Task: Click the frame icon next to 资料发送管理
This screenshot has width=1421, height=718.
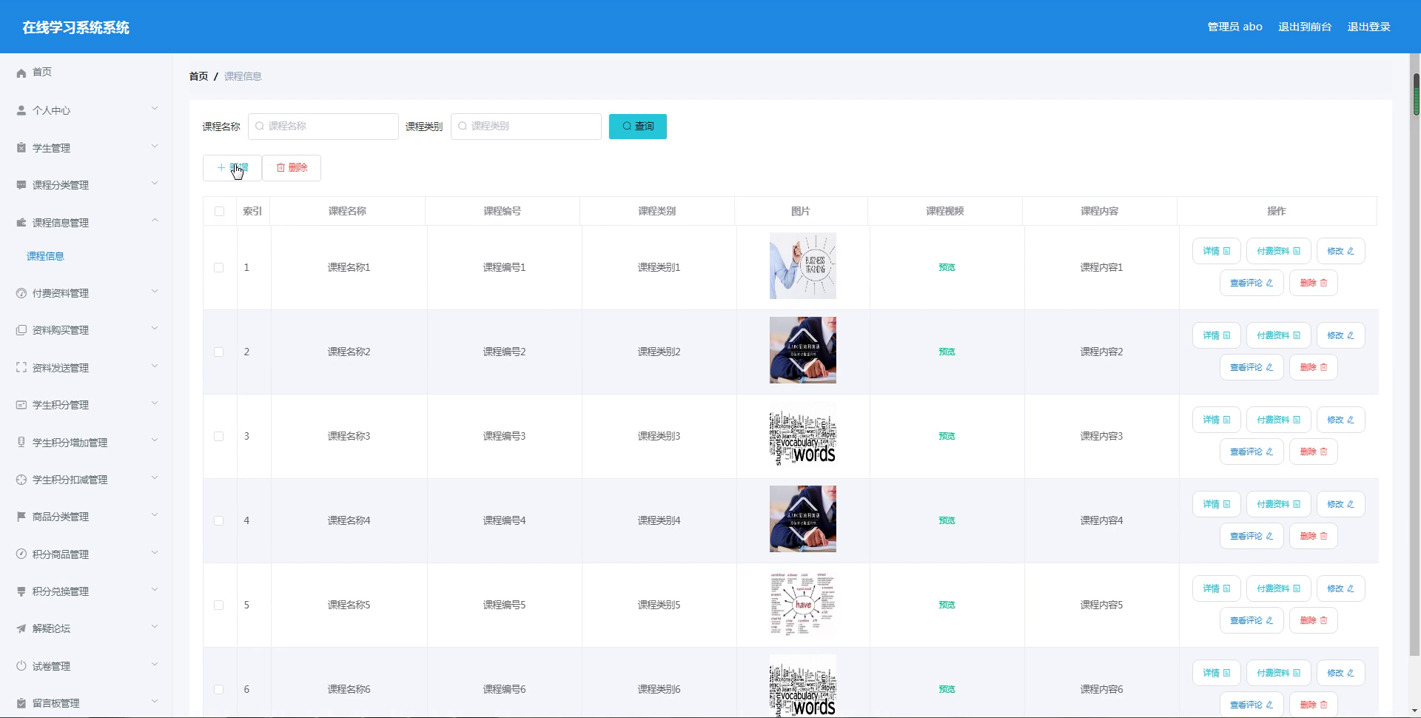Action: pyautogui.click(x=21, y=368)
